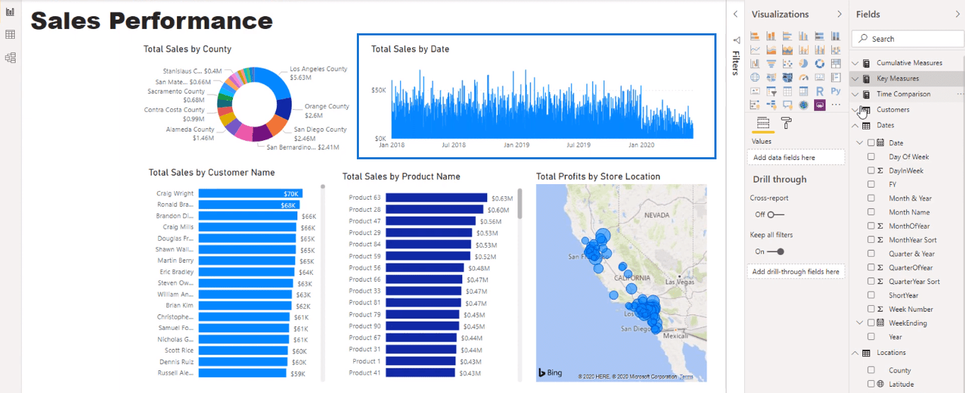Click the Customer Name chart scrollbar

(x=324, y=188)
